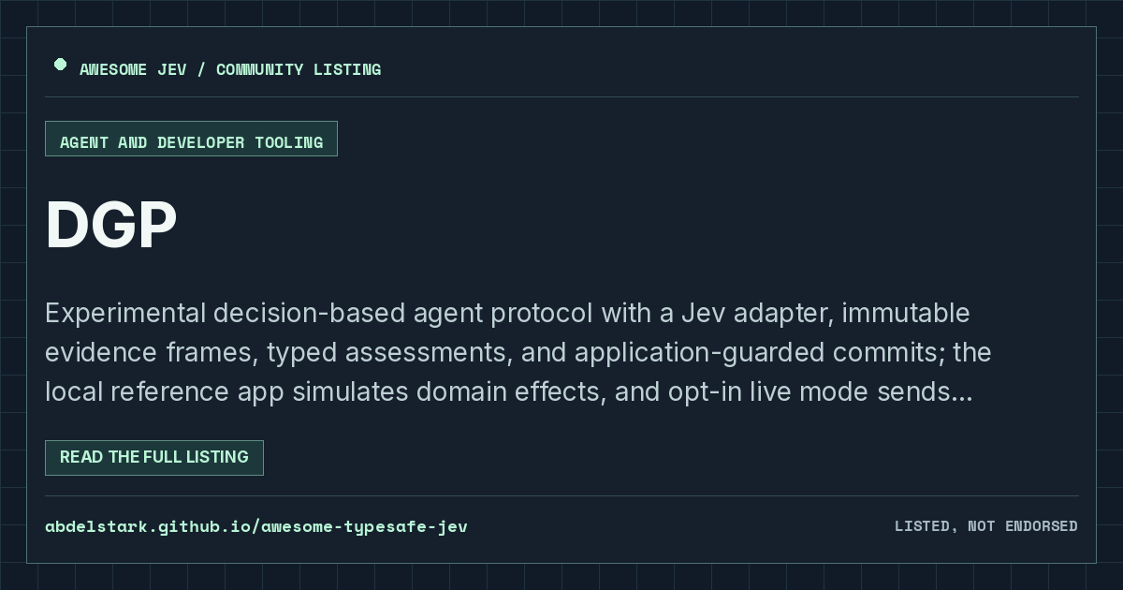Click the words "Jev adapter" in description
1123x590 pixels.
756,313
